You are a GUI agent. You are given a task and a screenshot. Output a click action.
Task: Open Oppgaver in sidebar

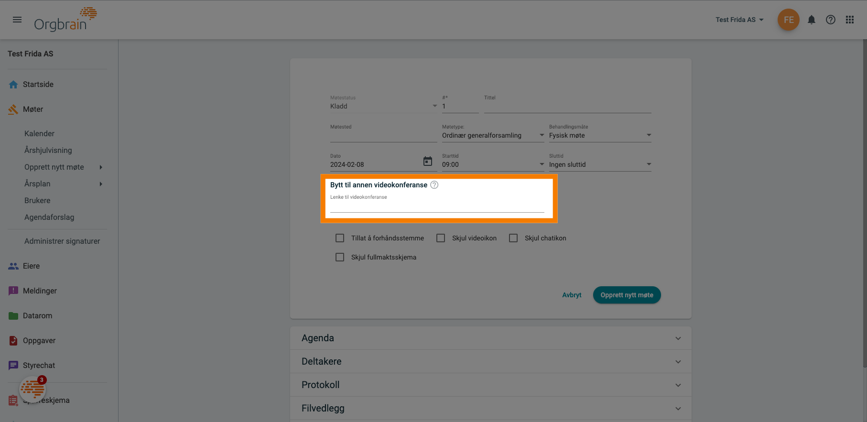point(39,341)
